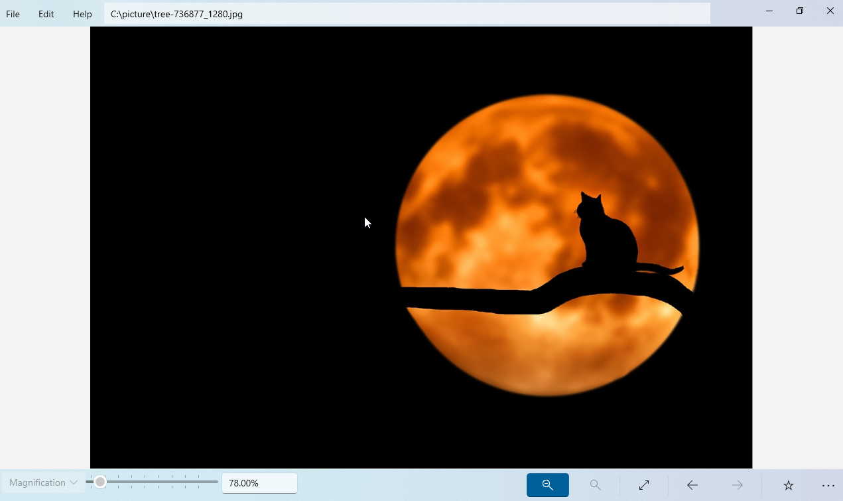This screenshot has width=843, height=501.
Task: Open the Magnification dropdown
Action: [x=43, y=482]
